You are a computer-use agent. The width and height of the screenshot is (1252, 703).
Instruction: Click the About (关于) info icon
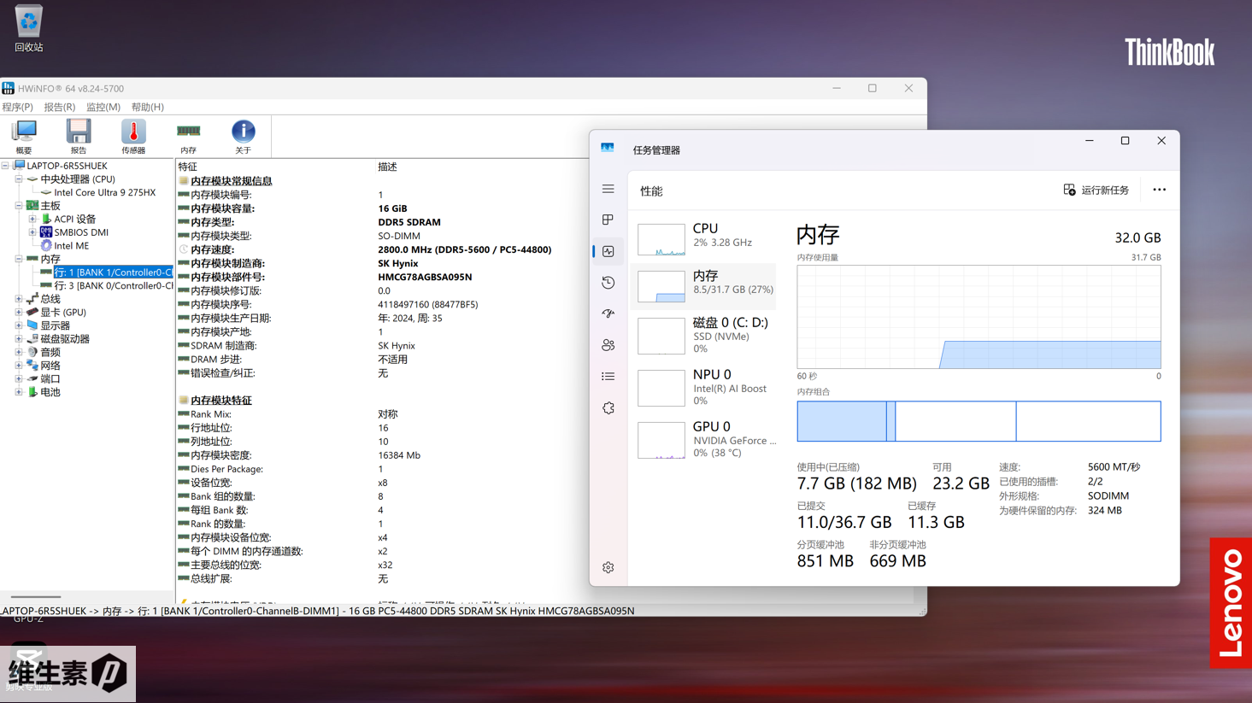click(243, 136)
